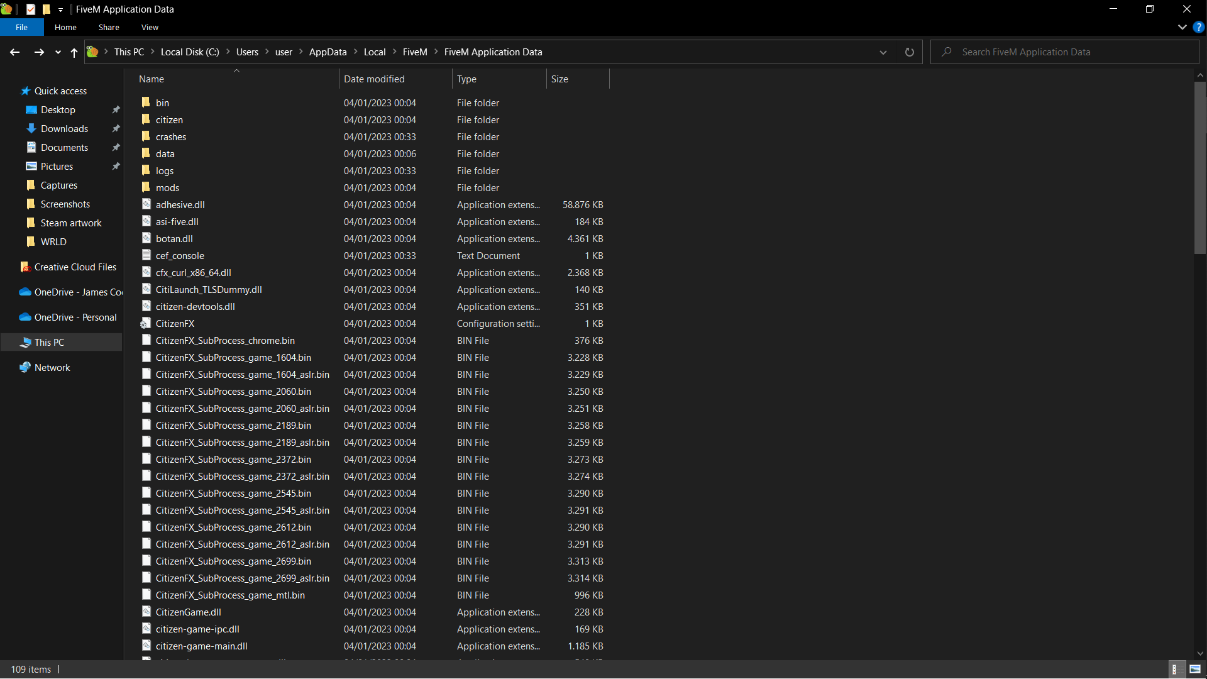
Task: Click the AppData breadcrumb segment
Action: [328, 52]
